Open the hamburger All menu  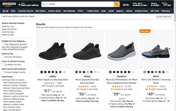click(5, 11)
